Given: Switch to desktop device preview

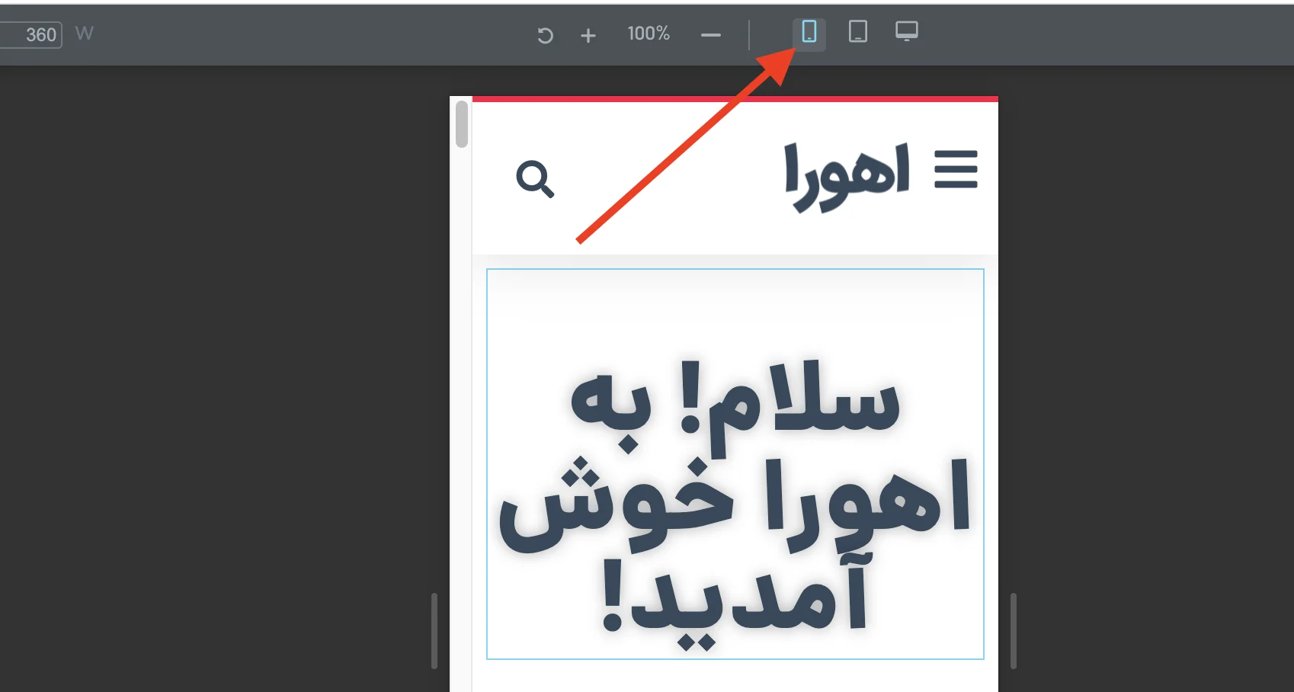Looking at the screenshot, I should tap(906, 32).
